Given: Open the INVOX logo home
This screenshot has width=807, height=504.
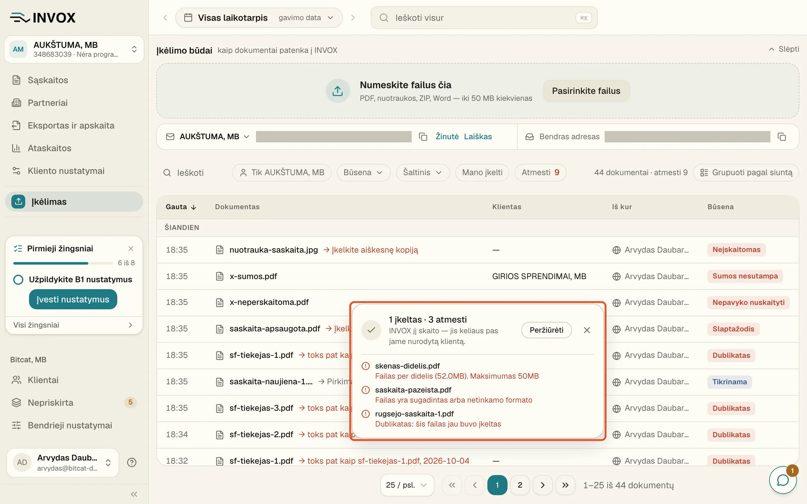Looking at the screenshot, I should 43,17.
